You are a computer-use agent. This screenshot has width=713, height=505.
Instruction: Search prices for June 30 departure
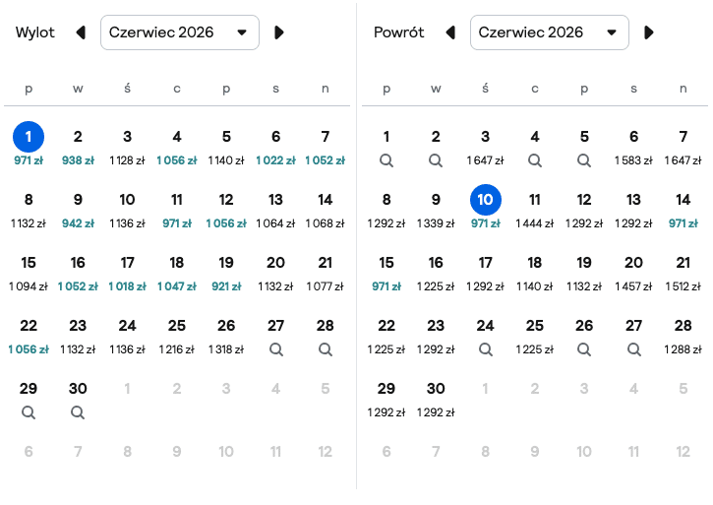(x=78, y=412)
